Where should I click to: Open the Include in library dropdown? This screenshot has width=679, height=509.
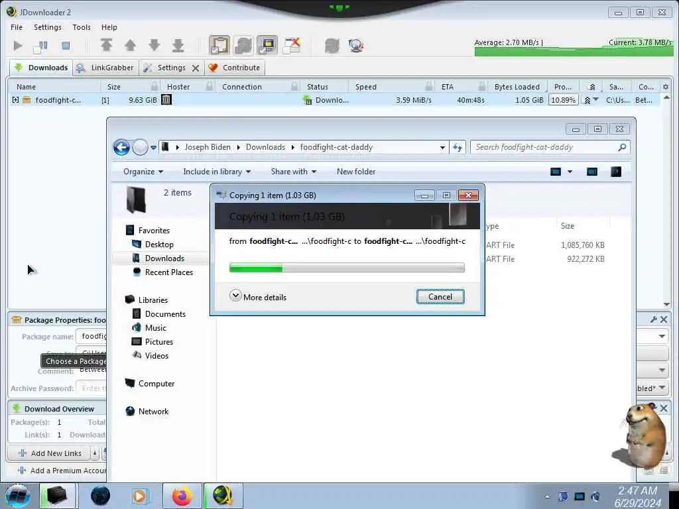tap(217, 172)
